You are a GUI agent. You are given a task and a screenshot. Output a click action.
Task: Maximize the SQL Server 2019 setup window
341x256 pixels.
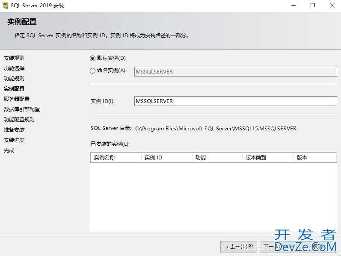tap(313, 5)
